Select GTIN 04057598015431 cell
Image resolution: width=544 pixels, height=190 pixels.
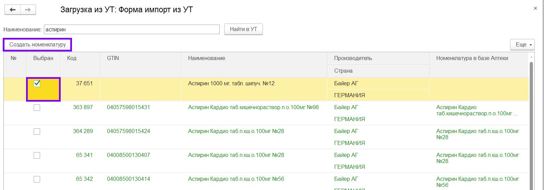point(129,107)
